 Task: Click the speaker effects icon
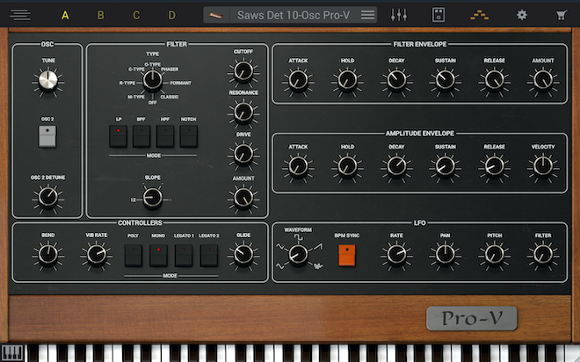tap(439, 15)
